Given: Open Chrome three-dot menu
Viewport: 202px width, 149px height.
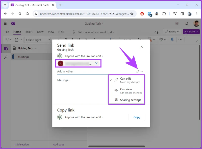Looking at the screenshot, I should coord(197,14).
